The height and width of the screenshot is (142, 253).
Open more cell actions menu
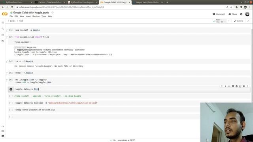pos(247,86)
